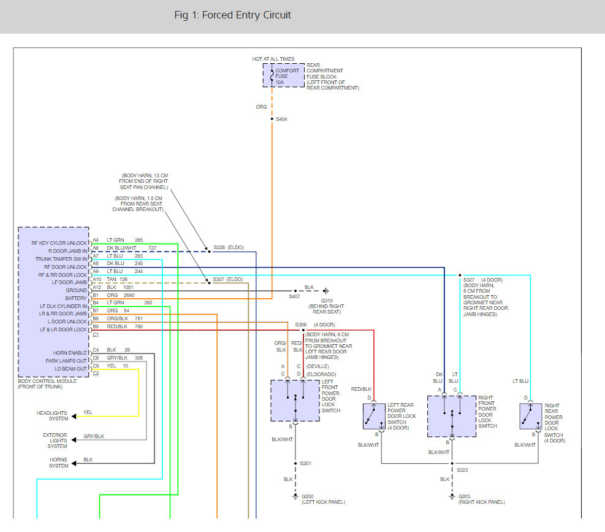Select the Body Control Module block
This screenshot has width=605, height=532.
(53, 301)
